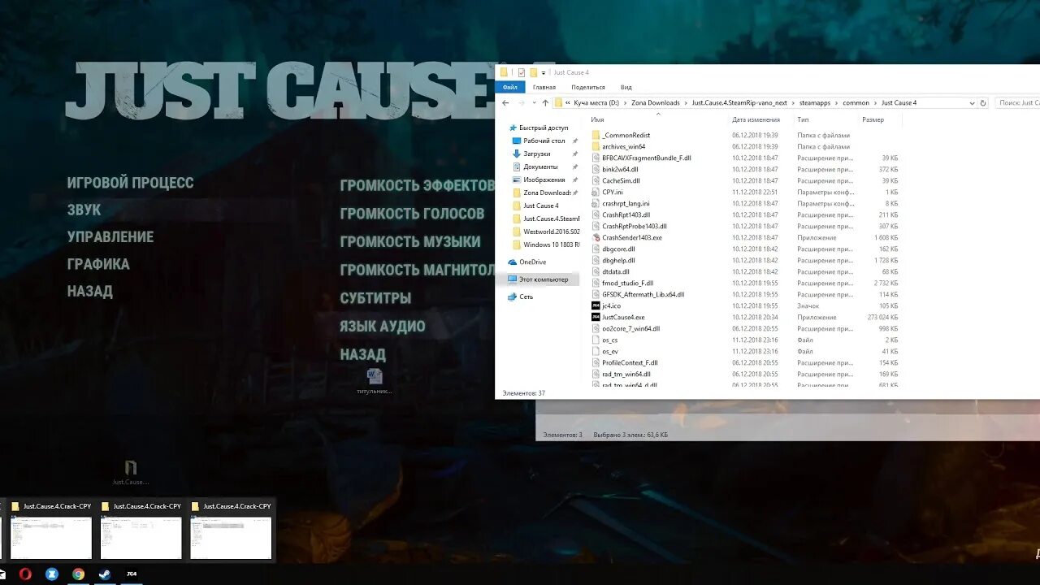Go up one folder level with the up arrow
Viewport: 1040px width, 585px height.
[x=545, y=103]
